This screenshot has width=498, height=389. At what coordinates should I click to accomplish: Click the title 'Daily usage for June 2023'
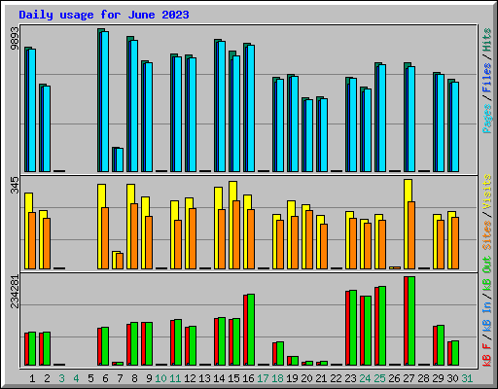[104, 15]
